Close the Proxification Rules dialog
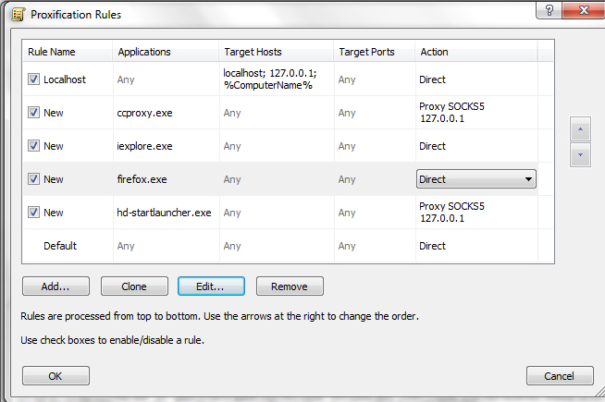 [x=584, y=10]
